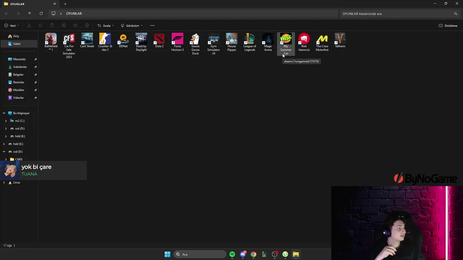Select the Valheim game shortcut
Screen dimensions: 463x260
340,40
